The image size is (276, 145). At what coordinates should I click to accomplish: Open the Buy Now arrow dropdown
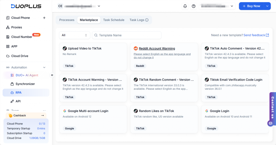[267, 6]
